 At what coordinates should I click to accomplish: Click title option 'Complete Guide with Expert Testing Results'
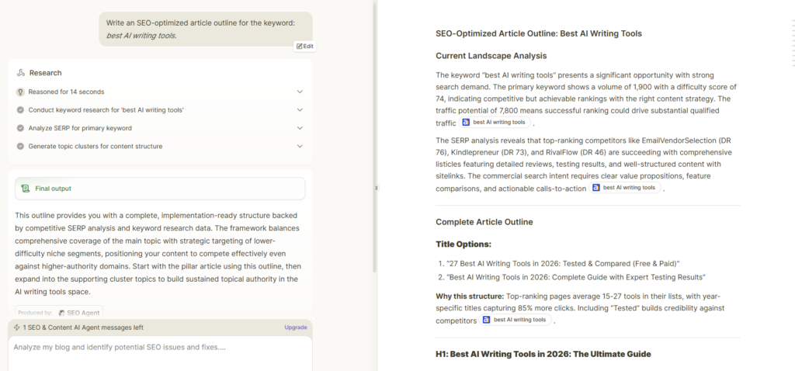[x=577, y=277]
